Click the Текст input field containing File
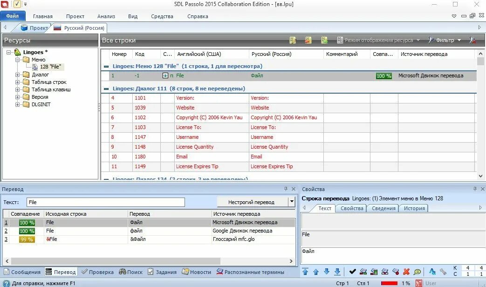Image resolution: width=486 pixels, height=287 pixels. (106, 202)
